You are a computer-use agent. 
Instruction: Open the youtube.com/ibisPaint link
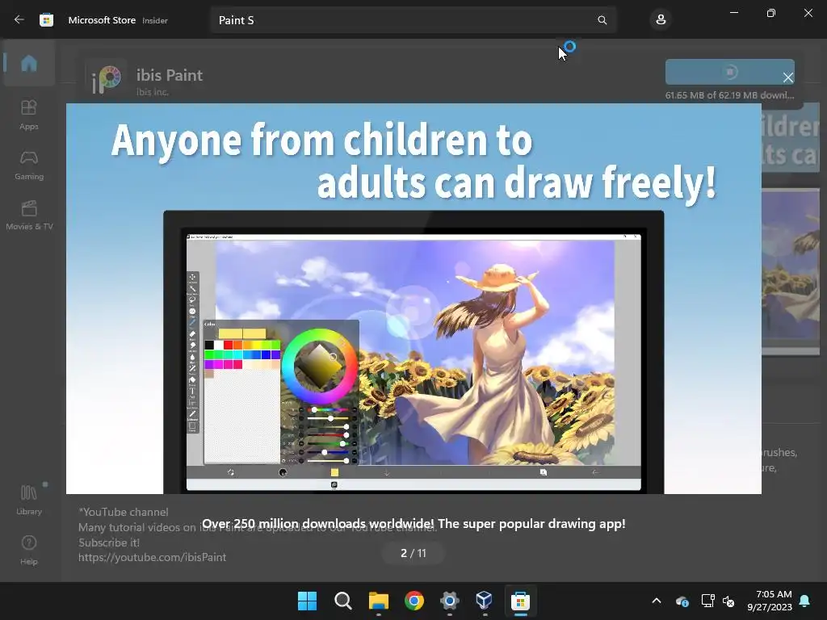coord(152,557)
